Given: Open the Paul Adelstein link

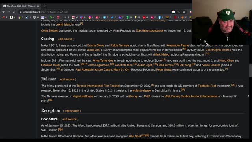Looking at the screenshot, I should (x=84, y=70).
